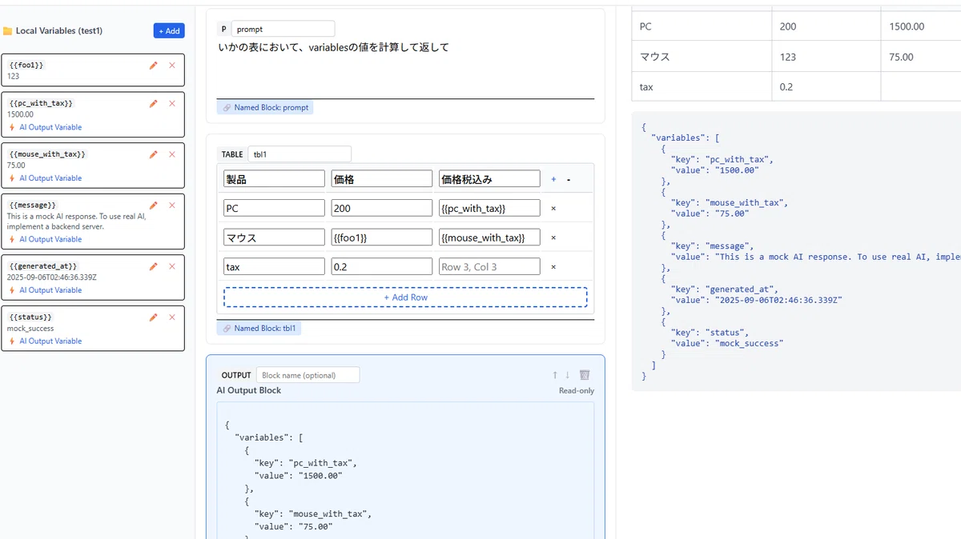Click the prompt block name field
961x539 pixels.
pos(283,29)
